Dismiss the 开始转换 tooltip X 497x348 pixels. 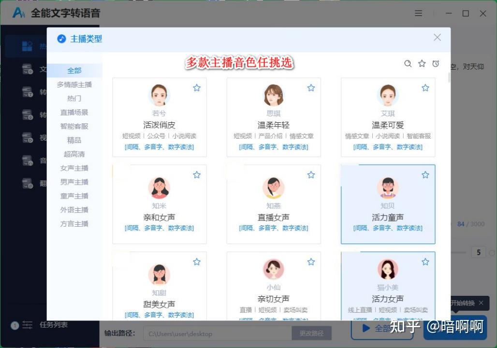pyautogui.click(x=481, y=303)
